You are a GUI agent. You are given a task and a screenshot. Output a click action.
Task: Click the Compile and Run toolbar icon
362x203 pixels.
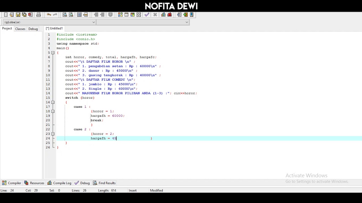point(132,15)
